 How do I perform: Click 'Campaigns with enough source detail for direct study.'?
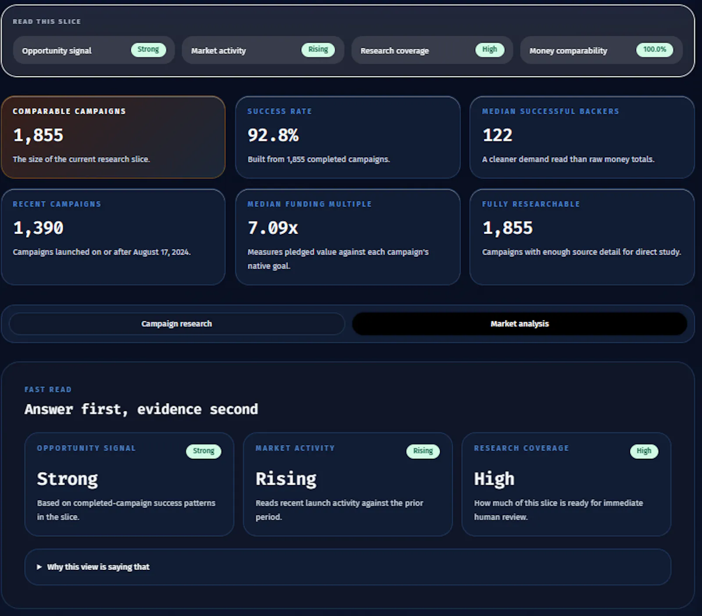(581, 252)
